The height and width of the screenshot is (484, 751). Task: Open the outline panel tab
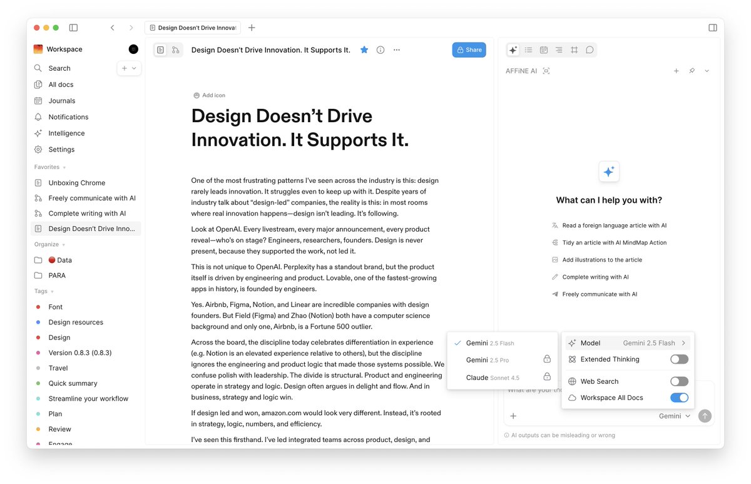click(559, 49)
